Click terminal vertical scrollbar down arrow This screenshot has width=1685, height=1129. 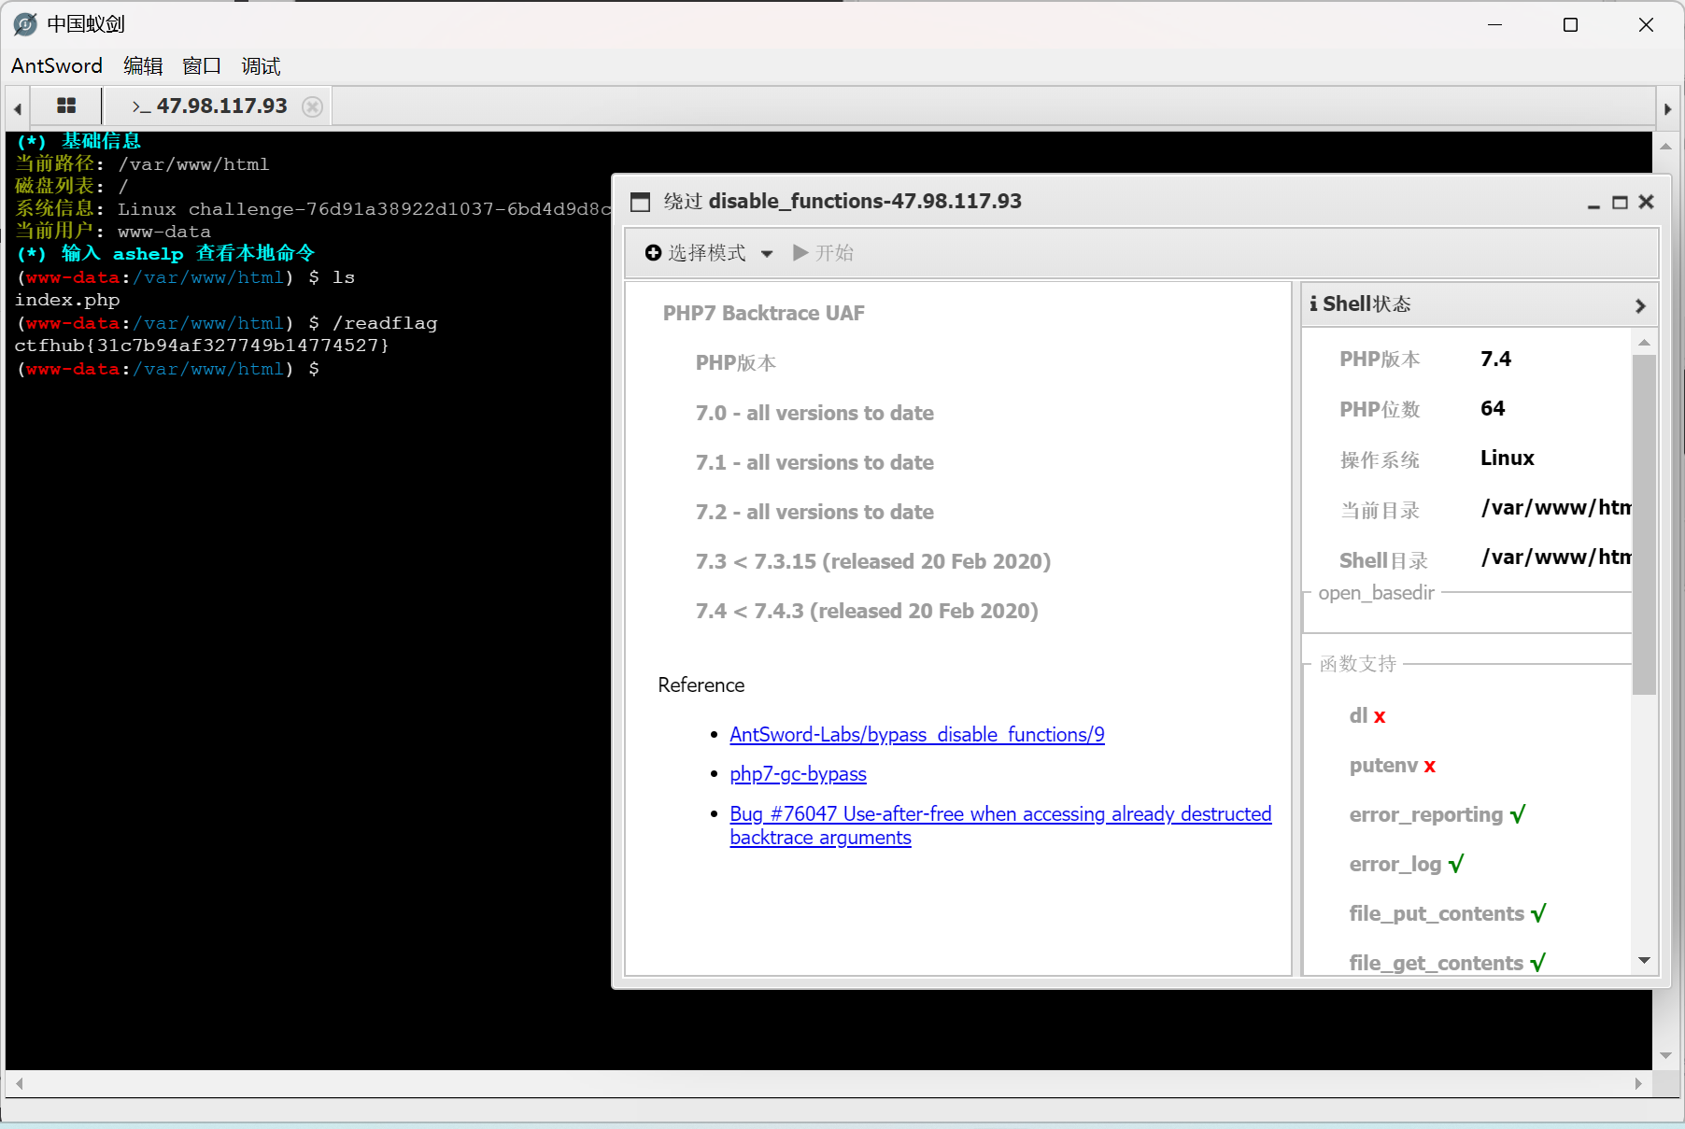tap(1665, 1056)
